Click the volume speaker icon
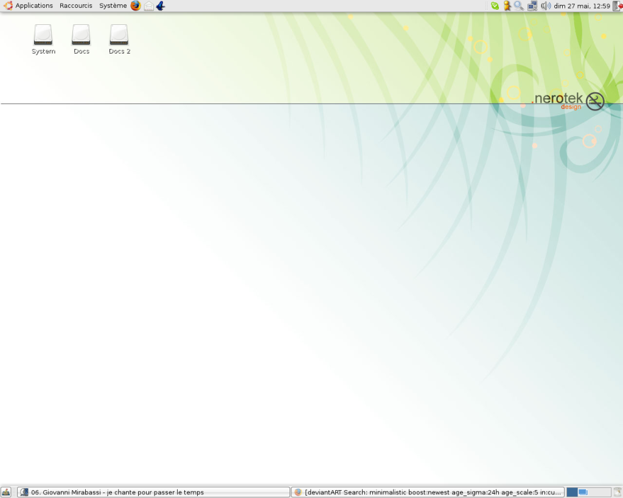The image size is (623, 498). point(546,6)
